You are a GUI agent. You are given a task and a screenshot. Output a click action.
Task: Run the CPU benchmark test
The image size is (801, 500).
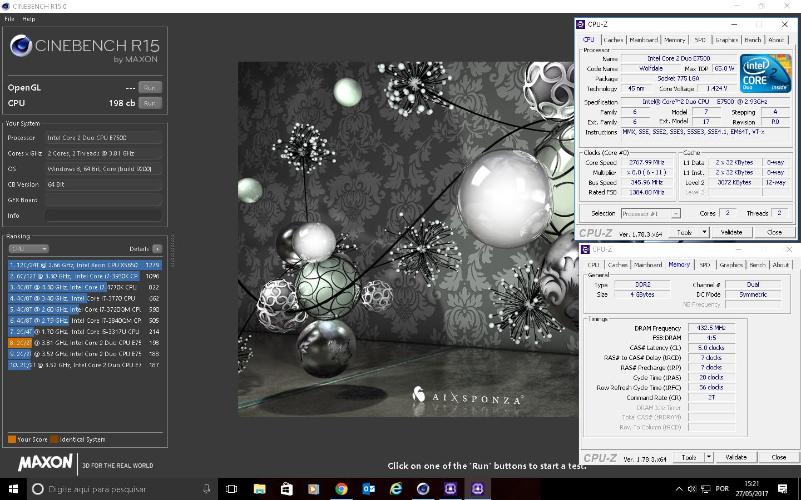(150, 103)
